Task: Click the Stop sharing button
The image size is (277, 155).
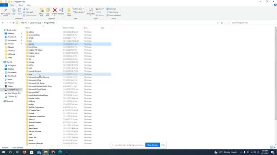Action: [x=152, y=145]
